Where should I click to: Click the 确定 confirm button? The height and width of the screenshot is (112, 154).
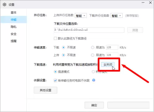coord(94,105)
